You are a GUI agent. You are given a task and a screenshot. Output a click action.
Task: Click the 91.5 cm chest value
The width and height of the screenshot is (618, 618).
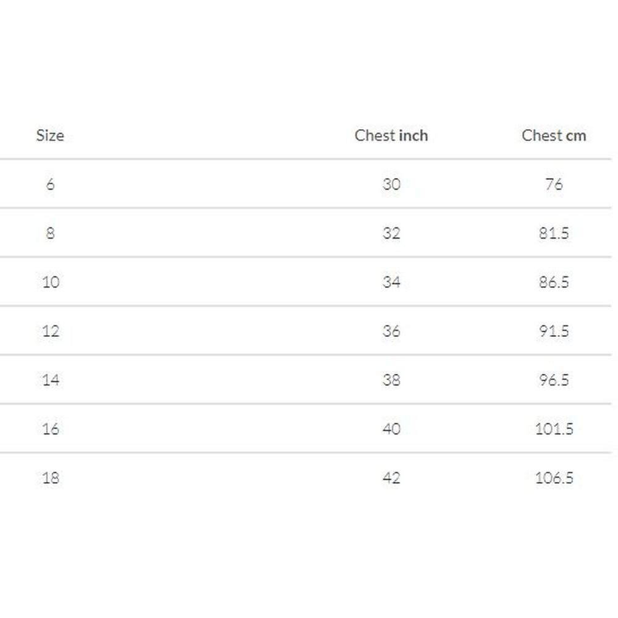click(554, 331)
